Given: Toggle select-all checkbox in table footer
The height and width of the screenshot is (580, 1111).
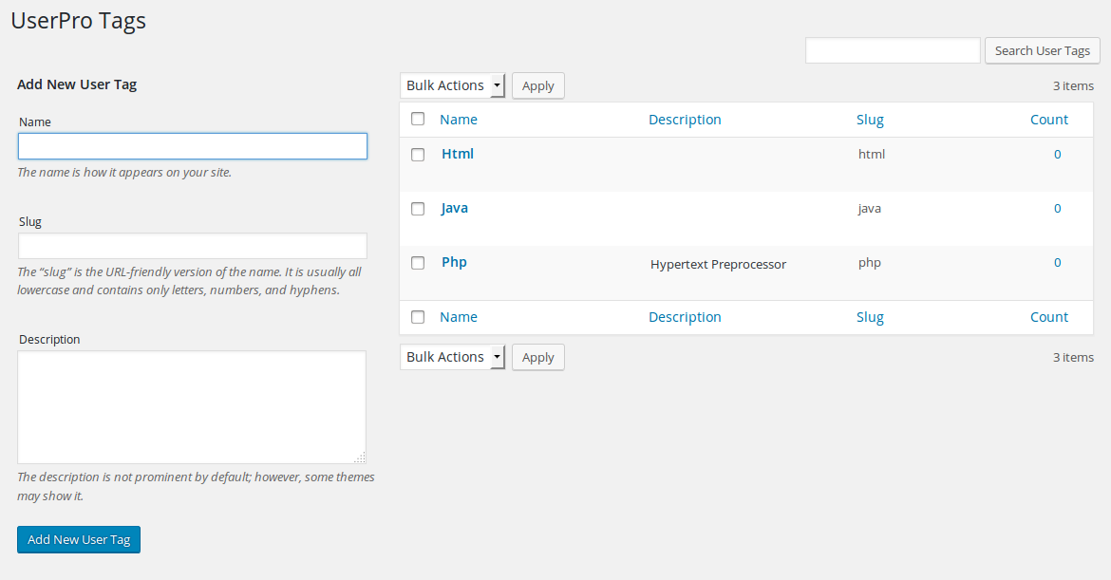Looking at the screenshot, I should 418,317.
